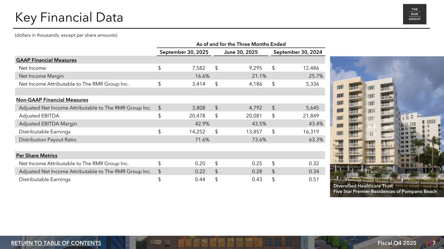Click the Return to Table of Contents link
The width and height of the screenshot is (444, 249).
point(56,243)
